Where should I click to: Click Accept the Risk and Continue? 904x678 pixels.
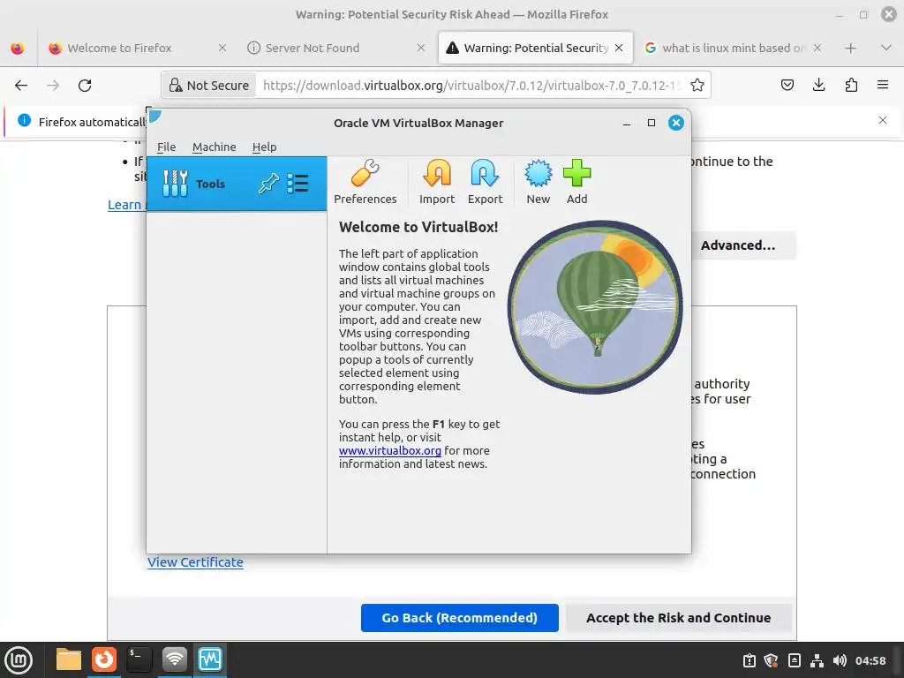(x=678, y=618)
